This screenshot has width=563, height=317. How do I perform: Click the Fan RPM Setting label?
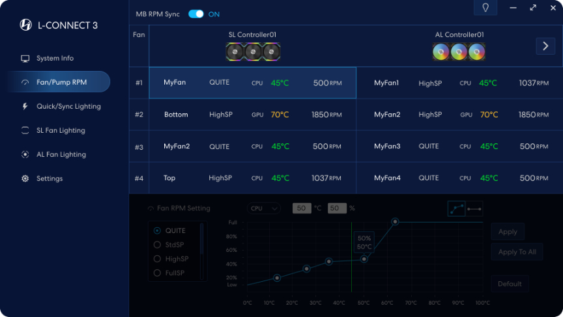pos(184,208)
